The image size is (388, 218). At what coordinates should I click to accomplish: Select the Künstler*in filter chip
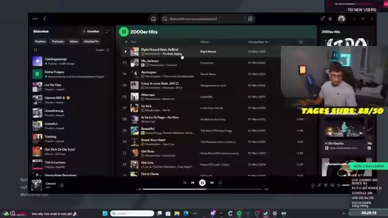click(x=92, y=42)
